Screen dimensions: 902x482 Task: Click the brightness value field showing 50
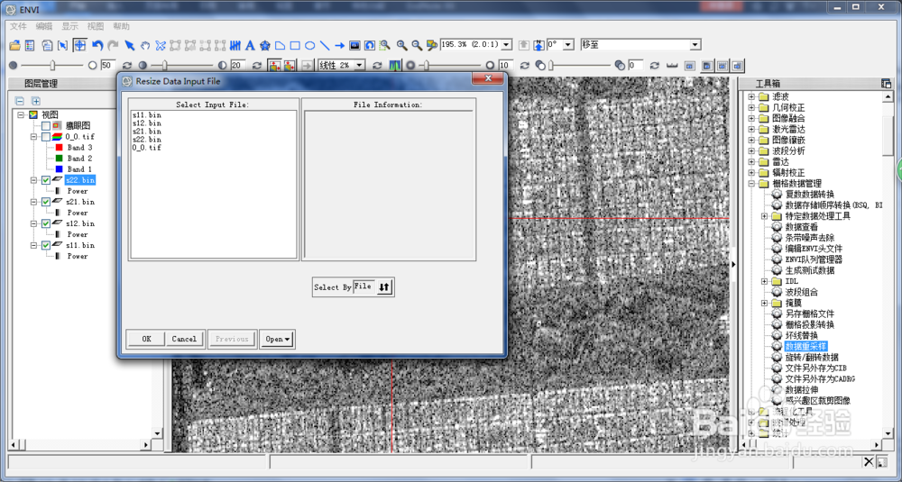[x=109, y=66]
